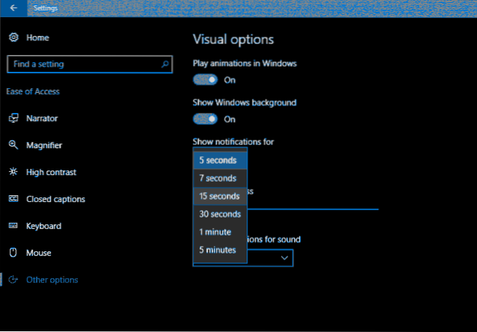Viewport: 477px width, 332px height.
Task: Click the back arrow in the title bar
Action: pyautogui.click(x=13, y=9)
